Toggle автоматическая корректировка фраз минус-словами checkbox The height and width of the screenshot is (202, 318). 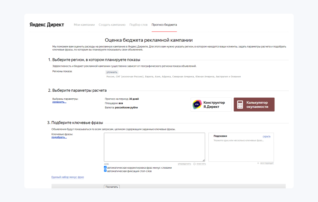(x=105, y=167)
